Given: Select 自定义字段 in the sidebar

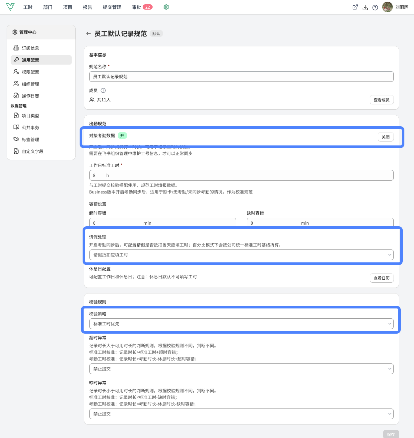Looking at the screenshot, I should [41, 151].
